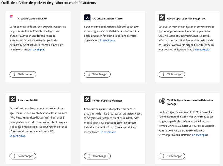This screenshot has height=166, width=223.
Task: Click En savoir plus for Adobe Update Server Setup Tool
Action: click(x=203, y=50)
